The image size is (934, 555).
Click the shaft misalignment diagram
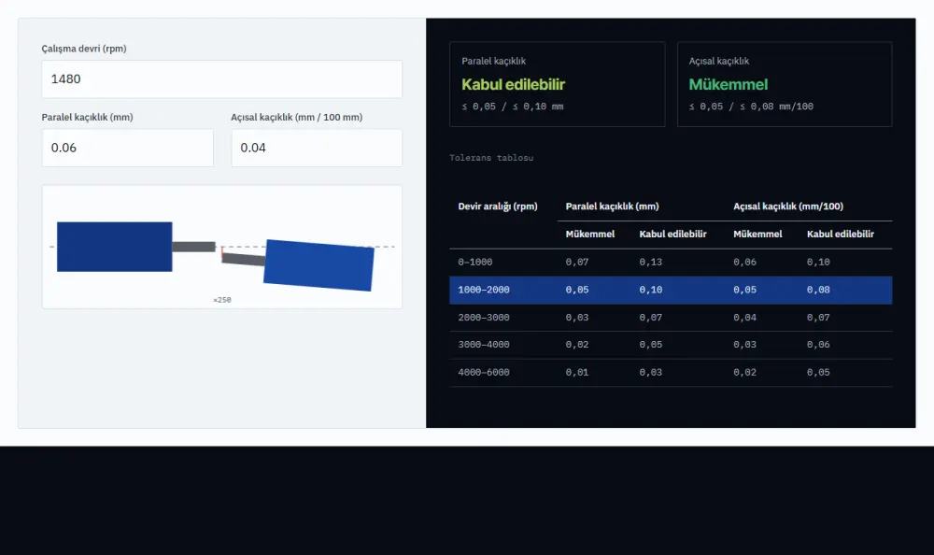[221, 247]
